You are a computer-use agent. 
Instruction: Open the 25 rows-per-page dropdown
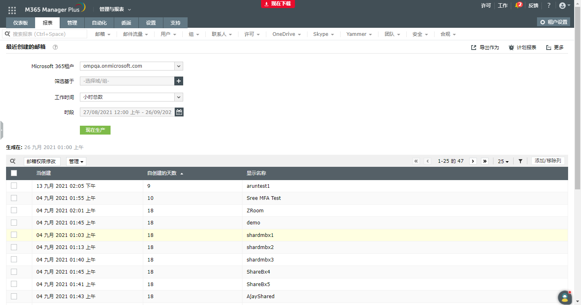[503, 161]
